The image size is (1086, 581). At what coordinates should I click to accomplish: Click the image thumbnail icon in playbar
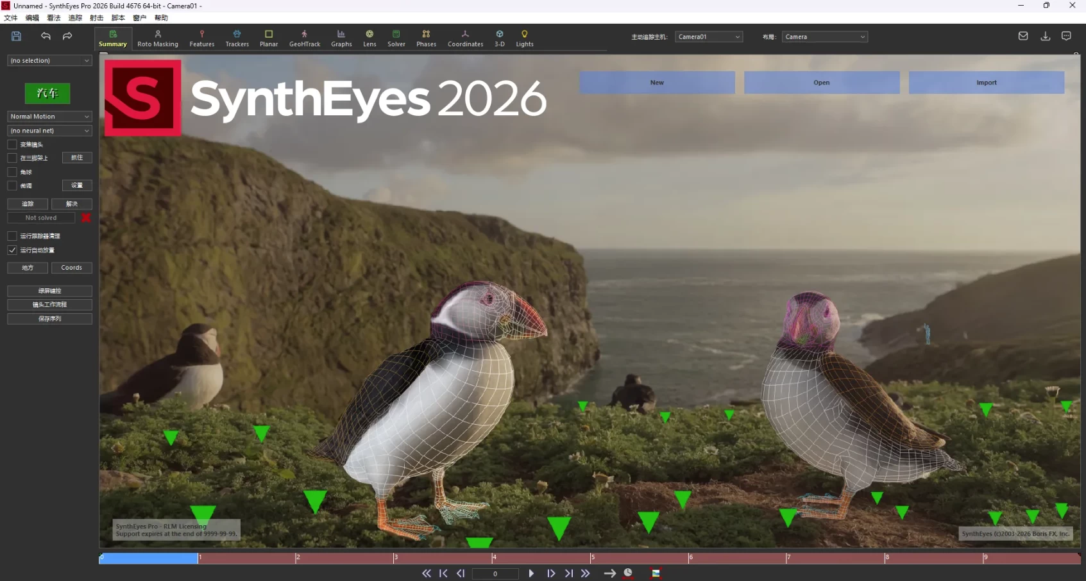tap(656, 573)
